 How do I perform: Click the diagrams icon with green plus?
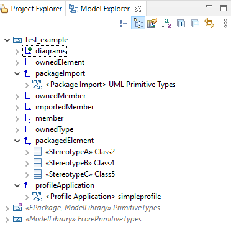(x=28, y=51)
